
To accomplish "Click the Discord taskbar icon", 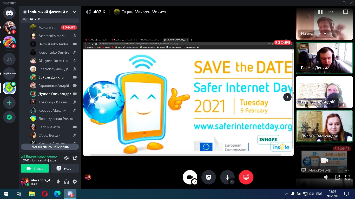I will click(70, 194).
